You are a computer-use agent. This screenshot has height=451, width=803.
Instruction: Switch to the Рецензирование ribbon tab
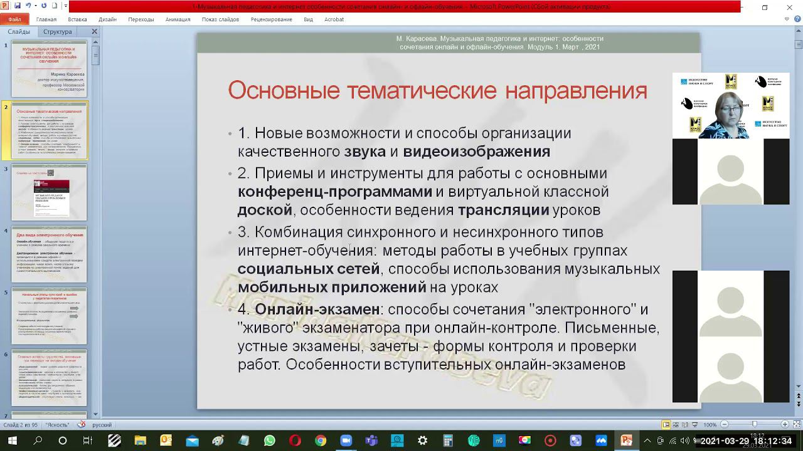(272, 19)
